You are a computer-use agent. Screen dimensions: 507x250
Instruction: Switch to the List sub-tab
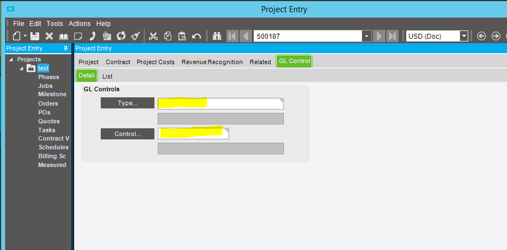[107, 76]
